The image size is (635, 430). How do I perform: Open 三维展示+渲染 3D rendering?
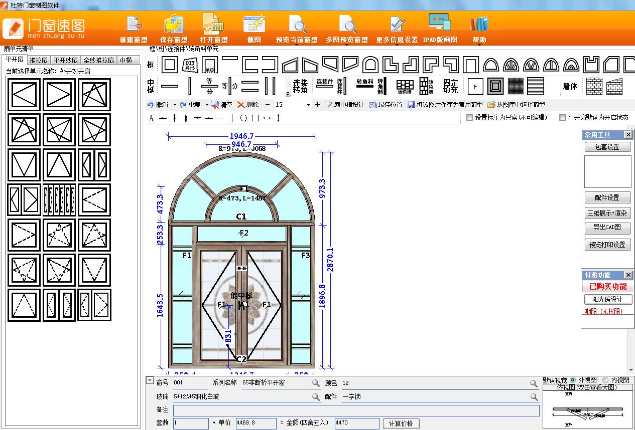point(607,213)
